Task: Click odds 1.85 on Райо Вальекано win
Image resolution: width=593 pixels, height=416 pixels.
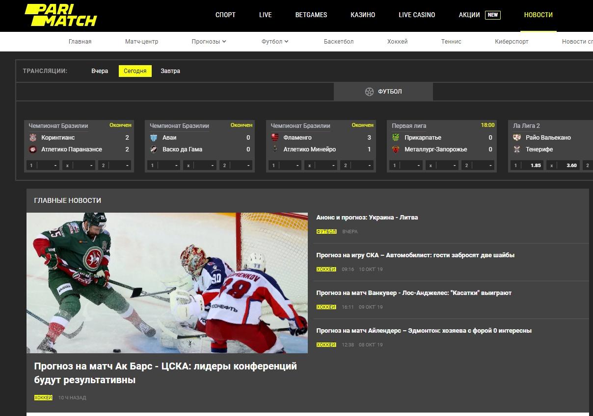Action: 528,166
